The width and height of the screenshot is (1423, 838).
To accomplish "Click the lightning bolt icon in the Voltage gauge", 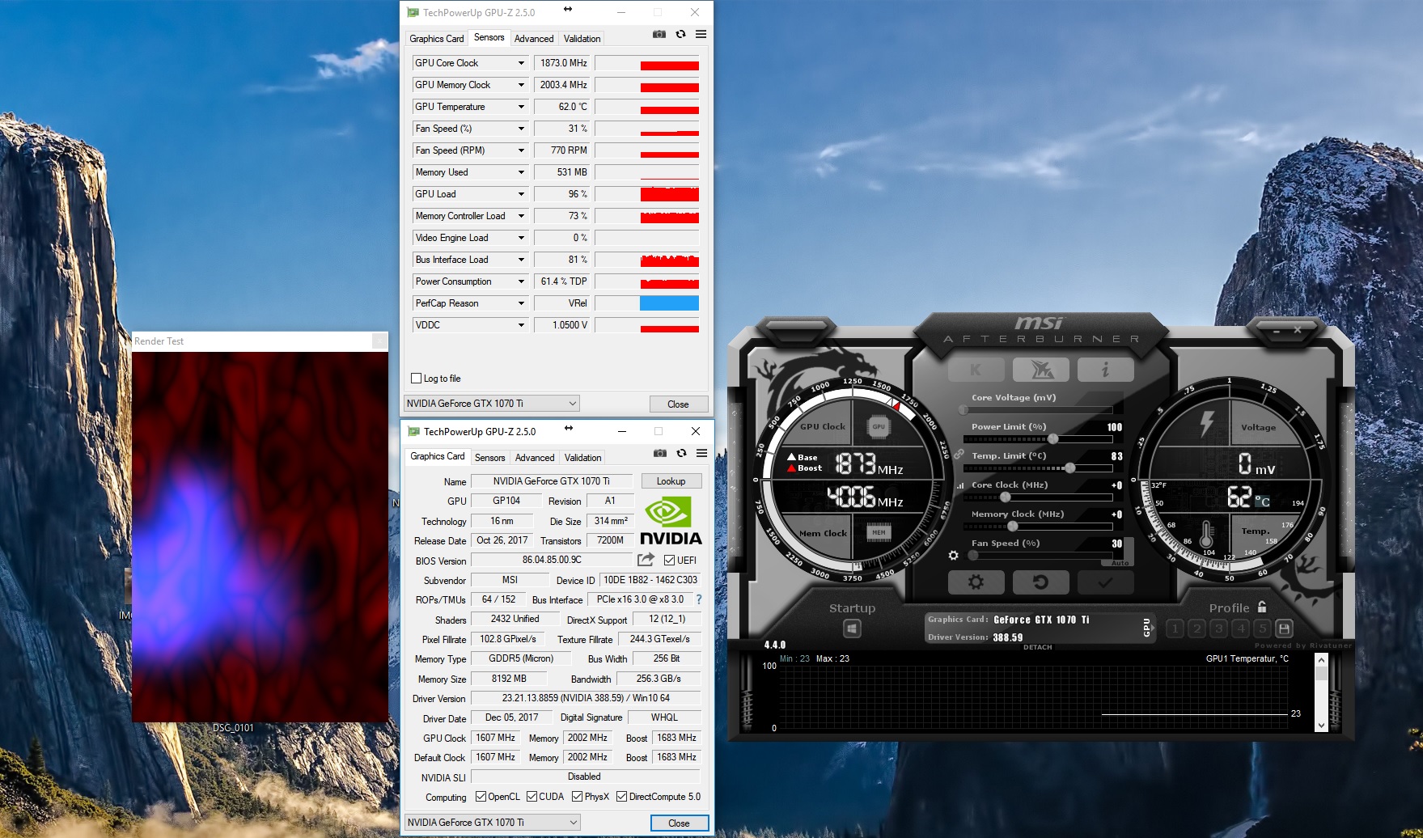I will 1207,423.
